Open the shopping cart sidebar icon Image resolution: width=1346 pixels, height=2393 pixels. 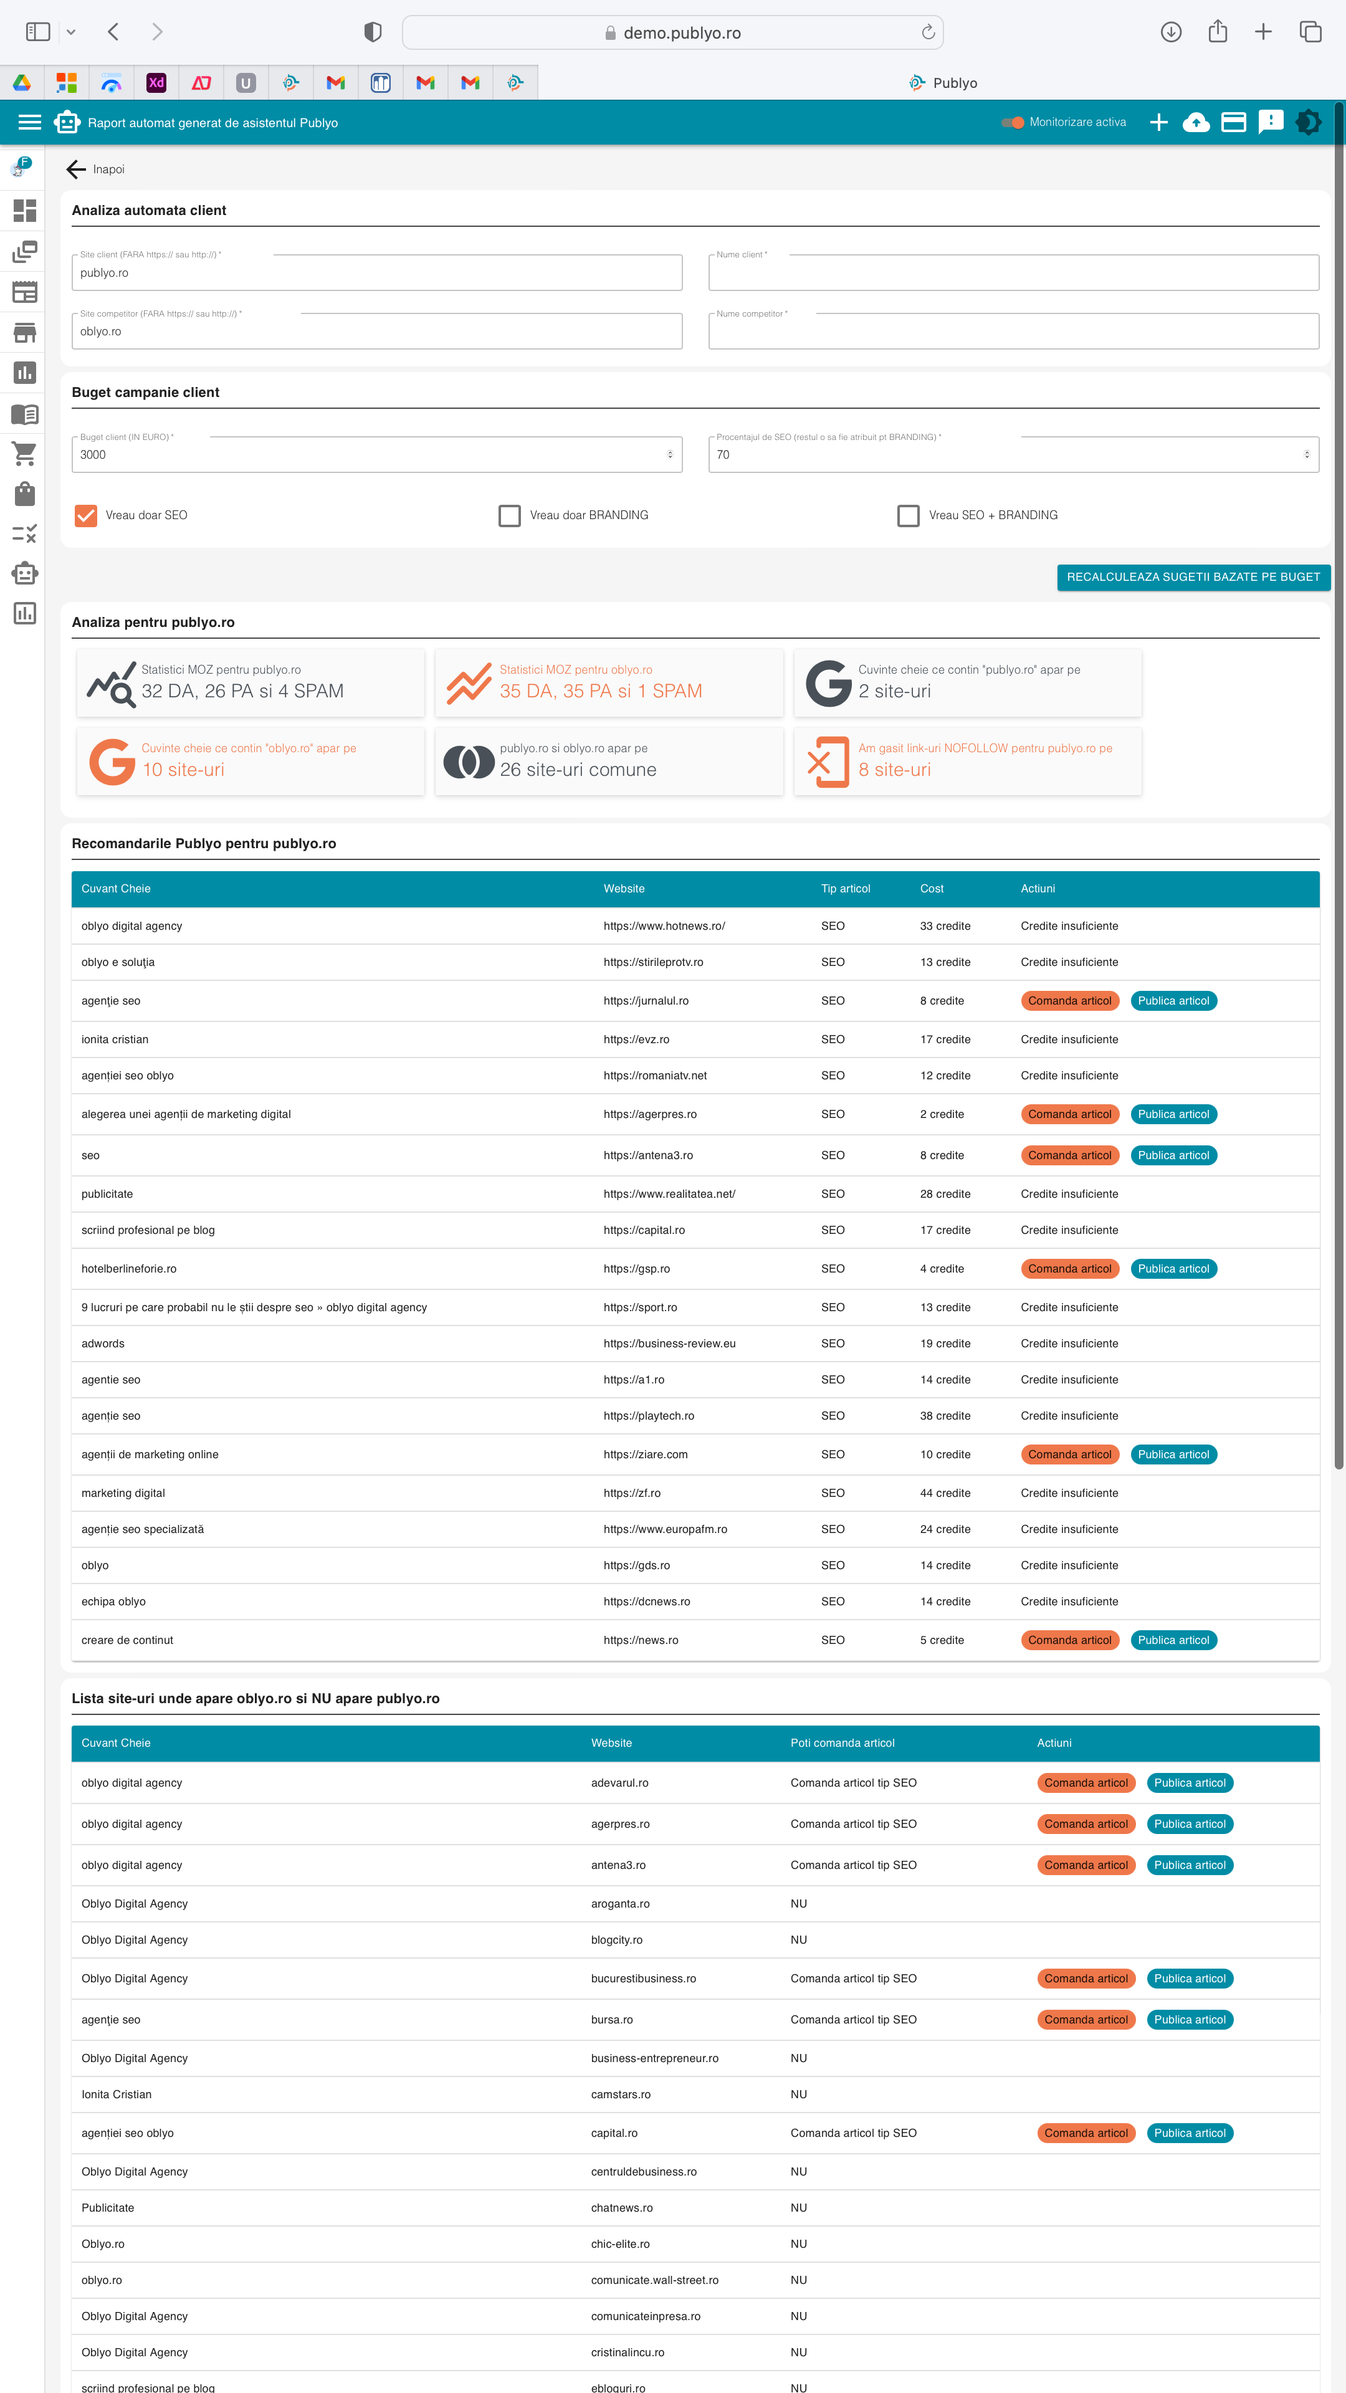point(25,453)
